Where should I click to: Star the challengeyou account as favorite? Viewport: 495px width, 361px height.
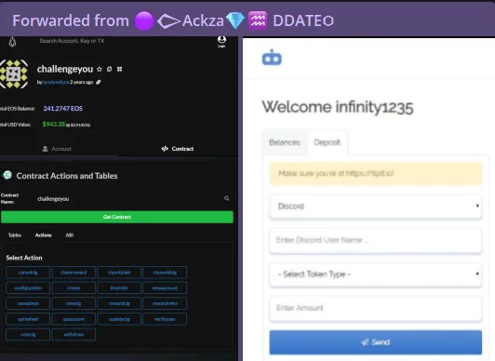point(100,69)
